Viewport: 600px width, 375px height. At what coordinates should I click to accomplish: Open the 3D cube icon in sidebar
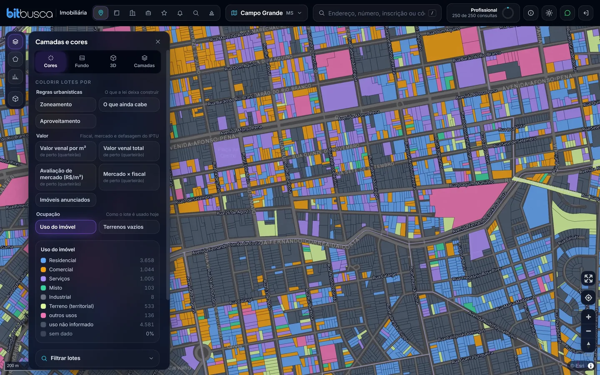point(15,99)
